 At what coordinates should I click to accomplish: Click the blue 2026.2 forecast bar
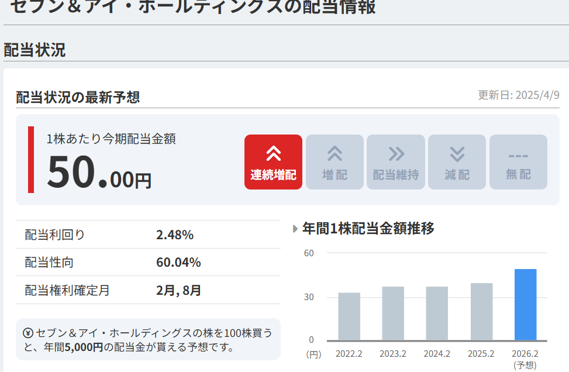526,305
